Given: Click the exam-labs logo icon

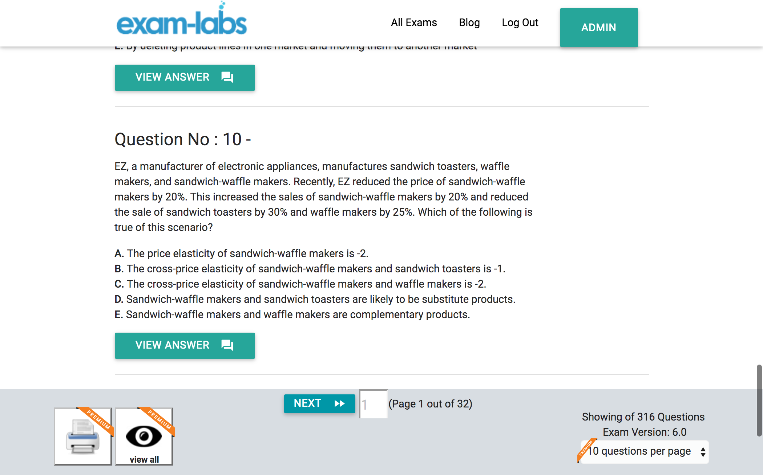Looking at the screenshot, I should tap(180, 21).
